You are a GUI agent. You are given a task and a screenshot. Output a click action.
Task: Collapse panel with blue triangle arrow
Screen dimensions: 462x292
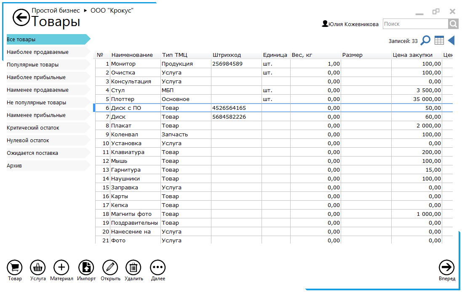451,40
